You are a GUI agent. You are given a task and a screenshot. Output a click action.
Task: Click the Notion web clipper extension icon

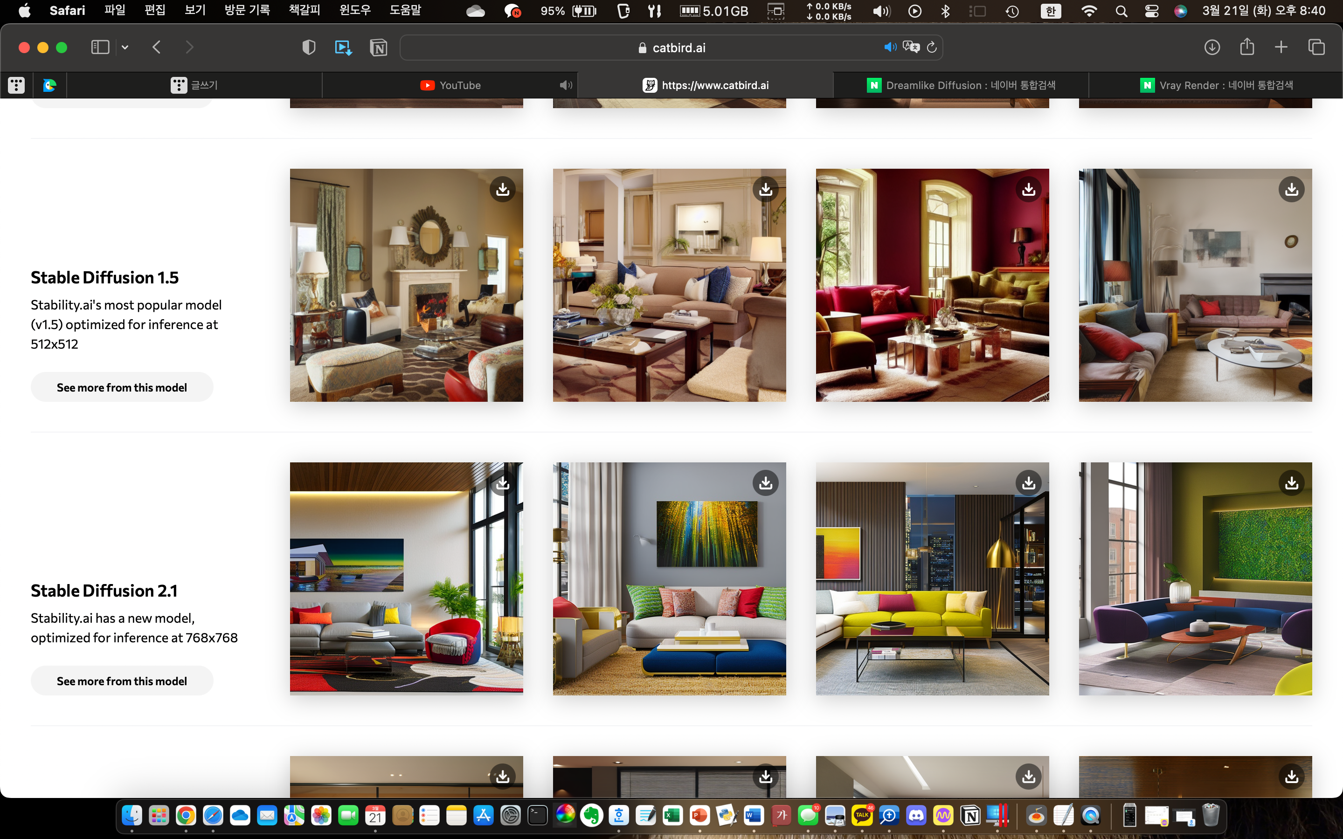pyautogui.click(x=379, y=48)
